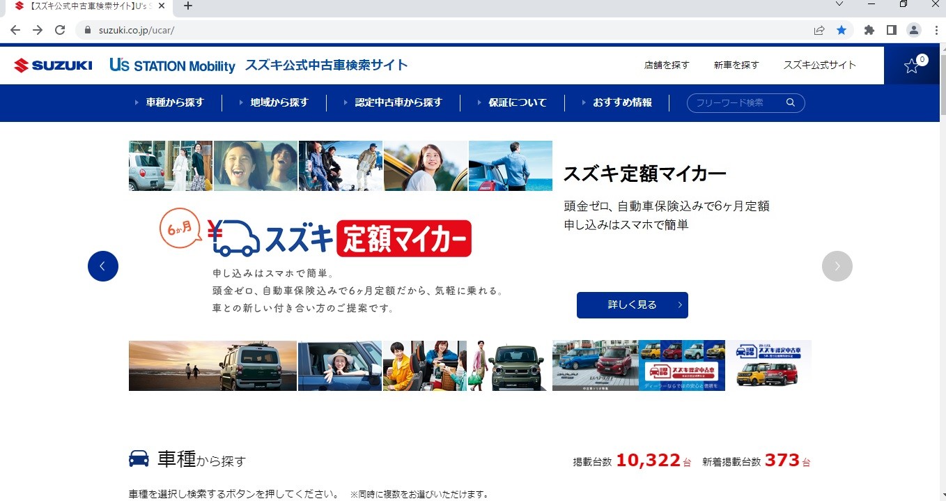Open the U's STATION Mobility logo link
This screenshot has width=946, height=501.
[x=172, y=65]
